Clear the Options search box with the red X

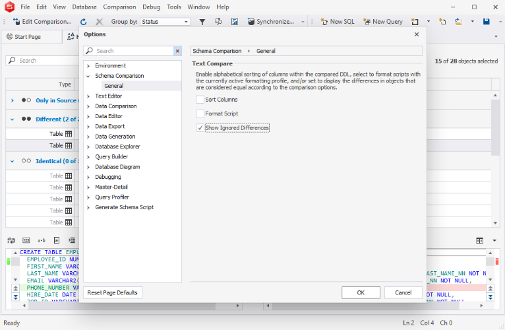pyautogui.click(x=177, y=51)
